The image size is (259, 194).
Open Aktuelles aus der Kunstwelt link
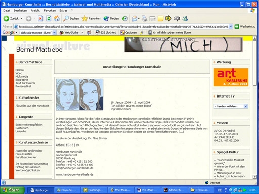point(32,106)
